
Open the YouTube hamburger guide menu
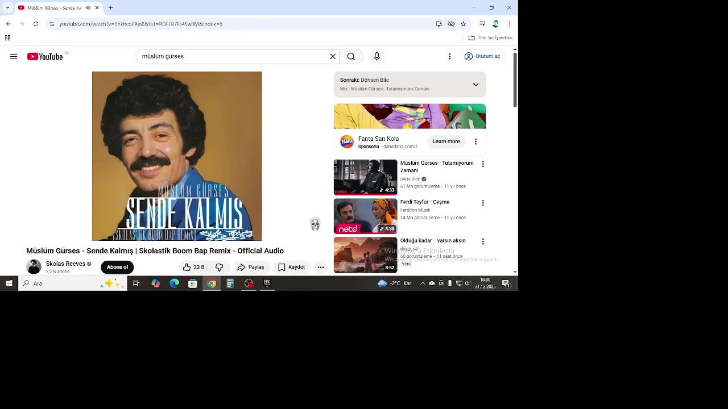14,56
